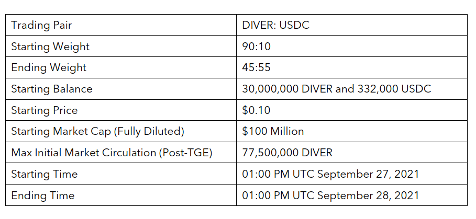Select the 45:55 ending weight value
476x219 pixels.
click(x=256, y=67)
